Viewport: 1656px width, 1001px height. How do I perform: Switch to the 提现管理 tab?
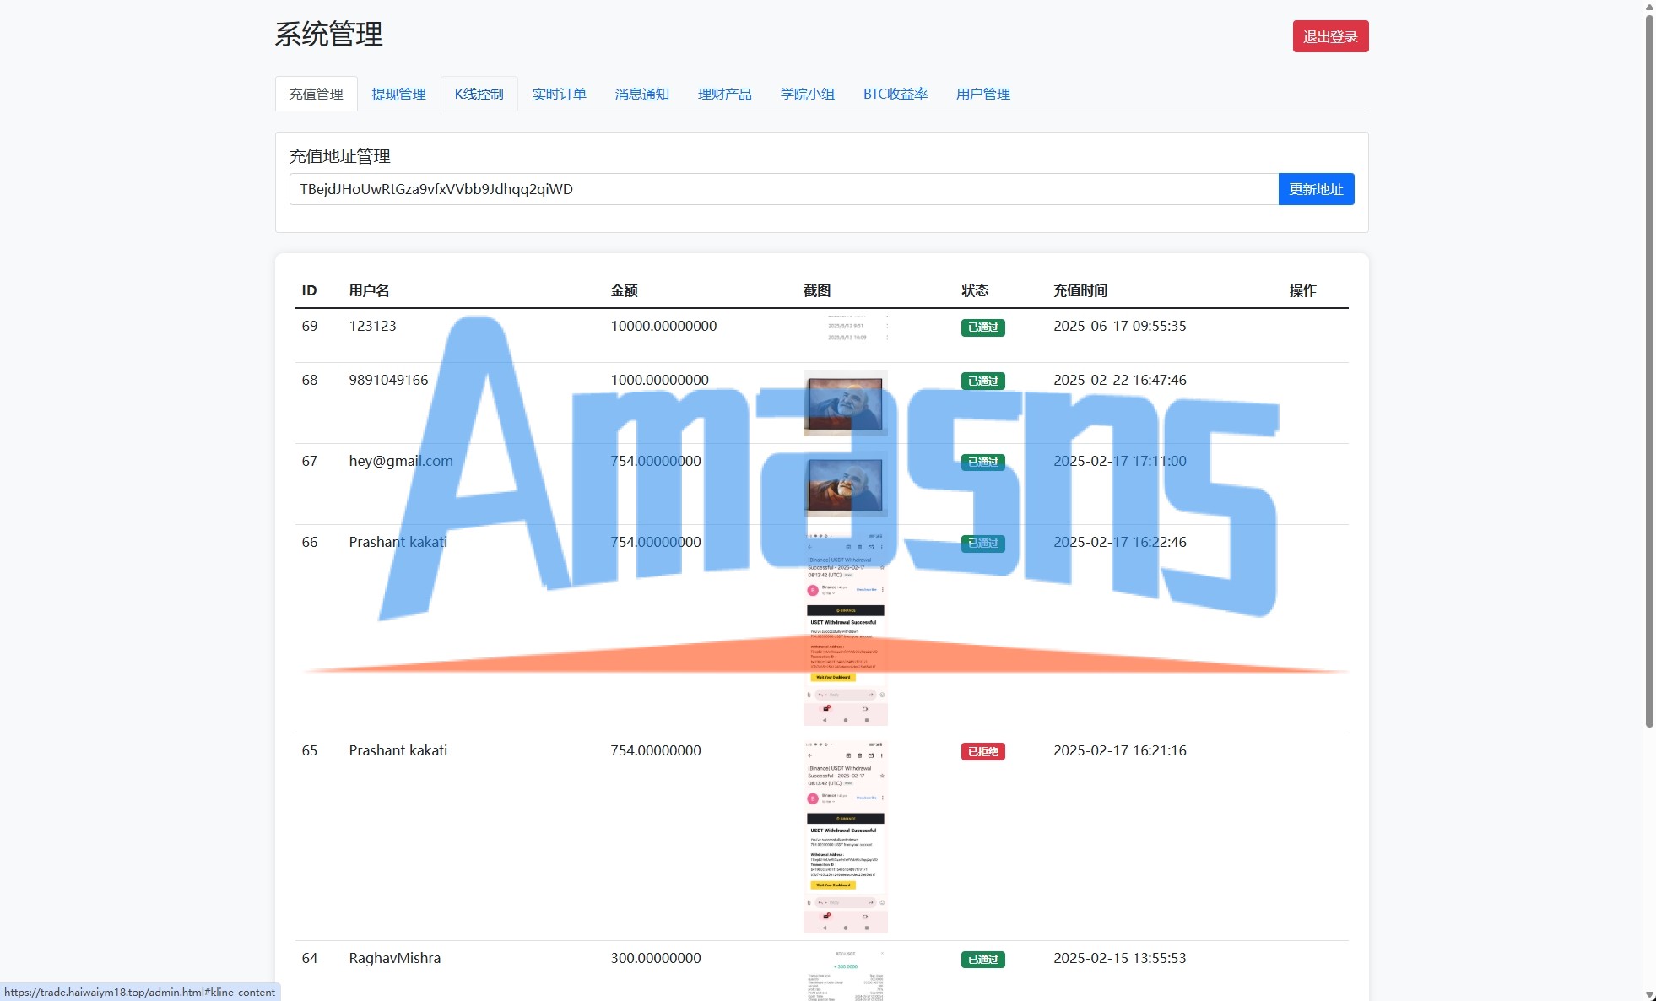[x=399, y=94]
